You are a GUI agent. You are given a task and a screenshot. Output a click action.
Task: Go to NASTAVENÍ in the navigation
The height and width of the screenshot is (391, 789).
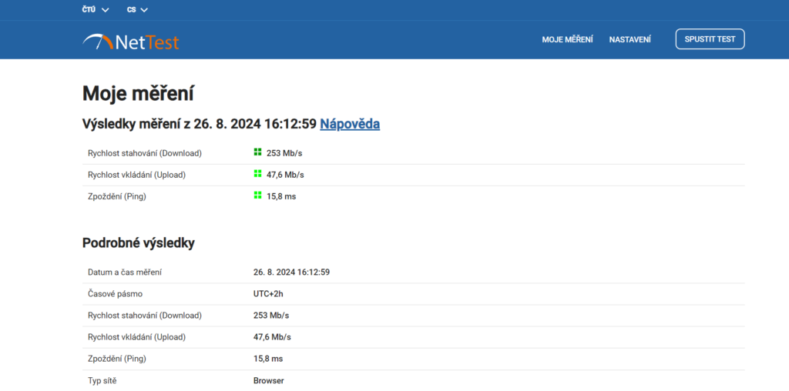coord(630,39)
